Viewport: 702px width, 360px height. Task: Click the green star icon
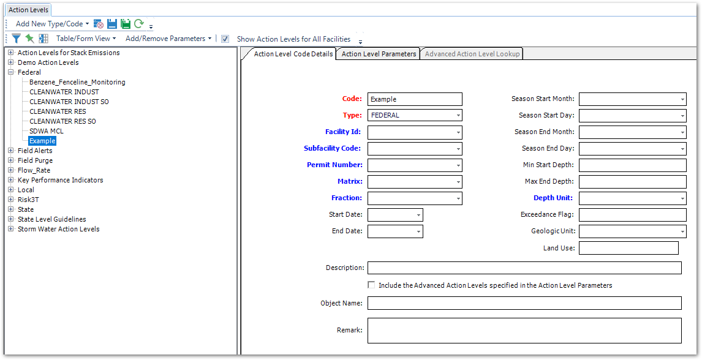tap(29, 38)
